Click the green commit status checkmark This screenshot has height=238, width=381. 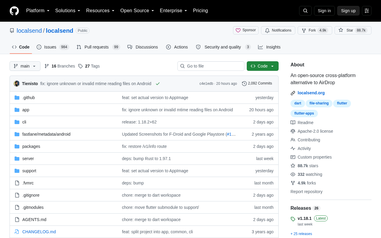click(x=158, y=84)
